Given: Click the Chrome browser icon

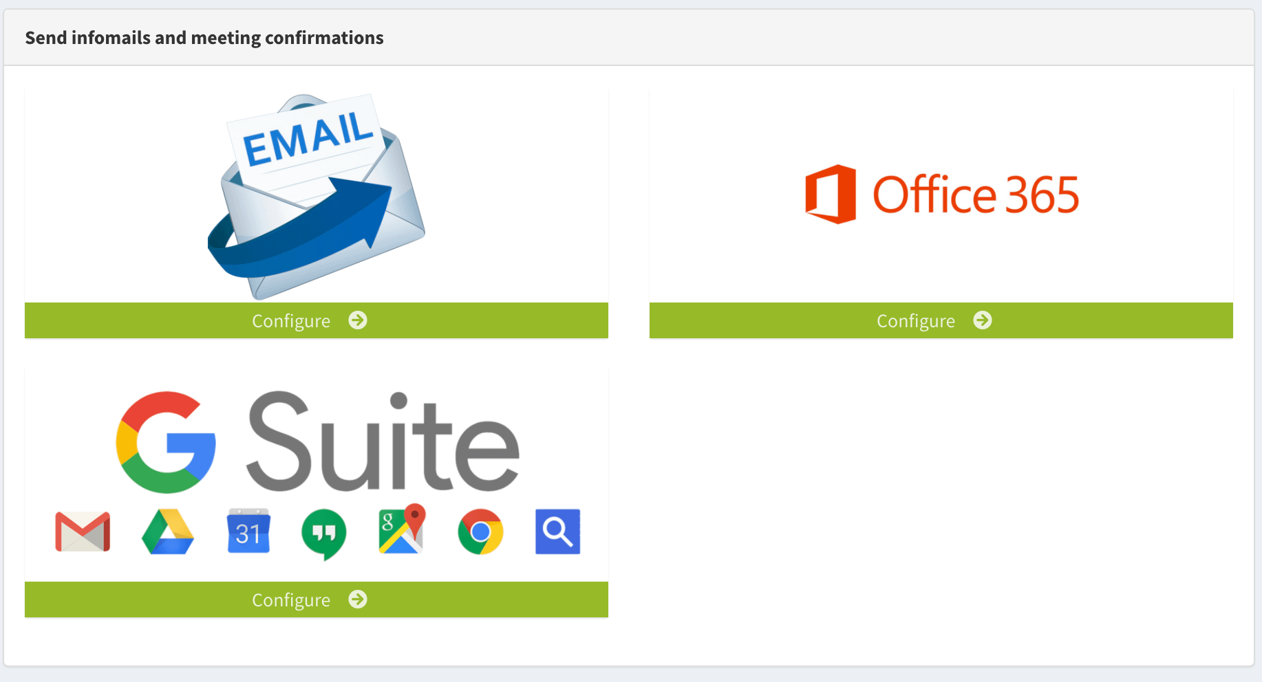Looking at the screenshot, I should [x=480, y=531].
